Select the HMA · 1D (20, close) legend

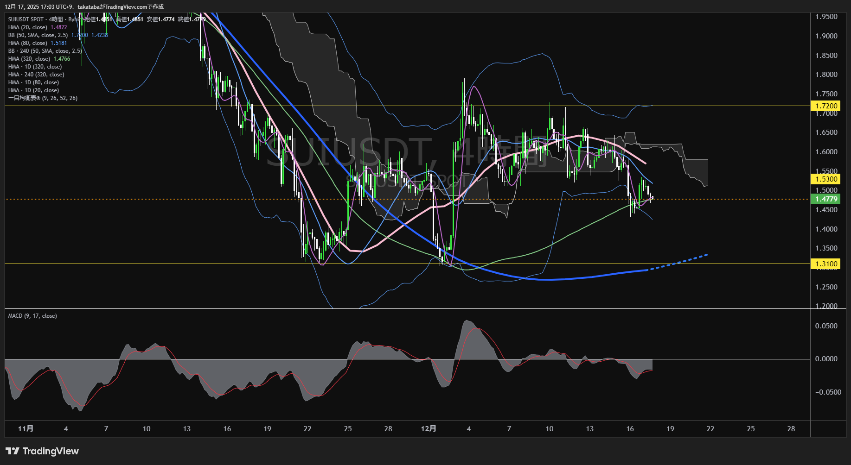coord(33,90)
